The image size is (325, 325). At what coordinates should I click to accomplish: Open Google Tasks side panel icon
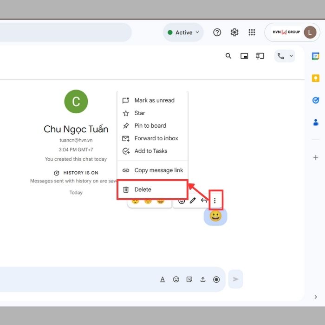(x=315, y=100)
